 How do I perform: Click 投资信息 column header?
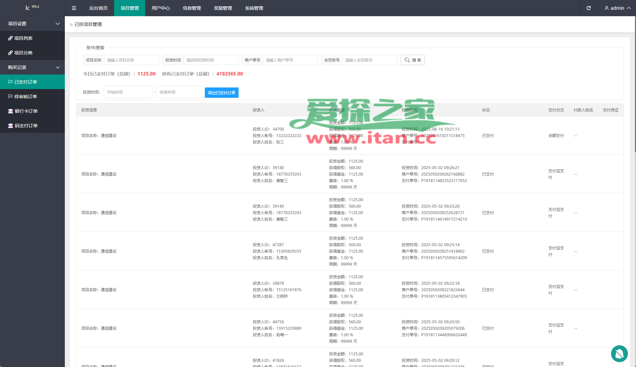(x=89, y=110)
